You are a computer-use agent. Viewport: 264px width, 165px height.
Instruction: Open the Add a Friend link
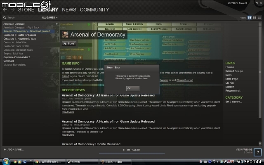[x=209, y=73]
